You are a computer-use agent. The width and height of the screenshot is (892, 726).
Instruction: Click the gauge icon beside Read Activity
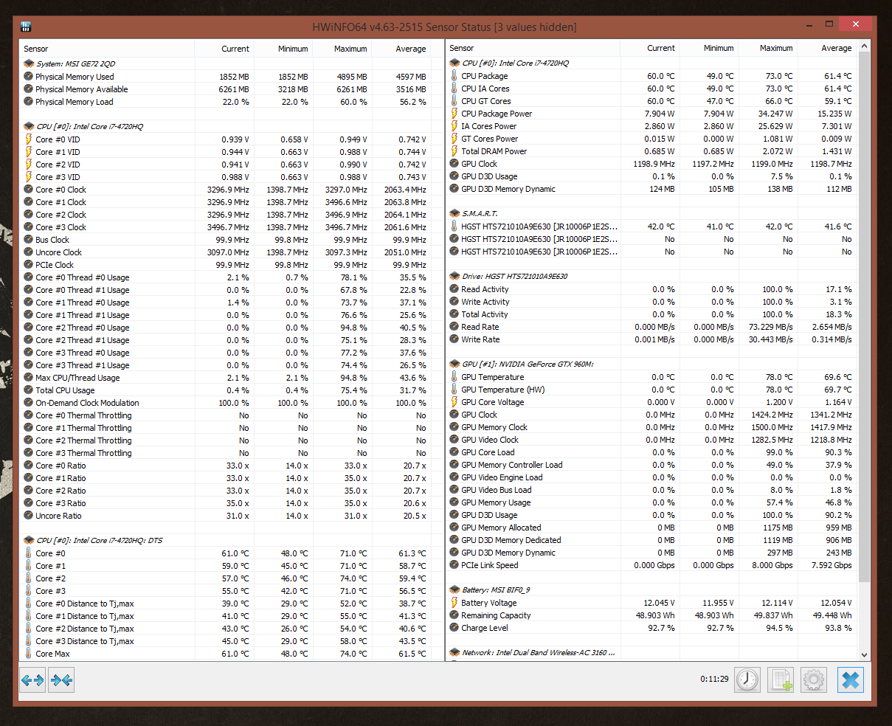[454, 289]
